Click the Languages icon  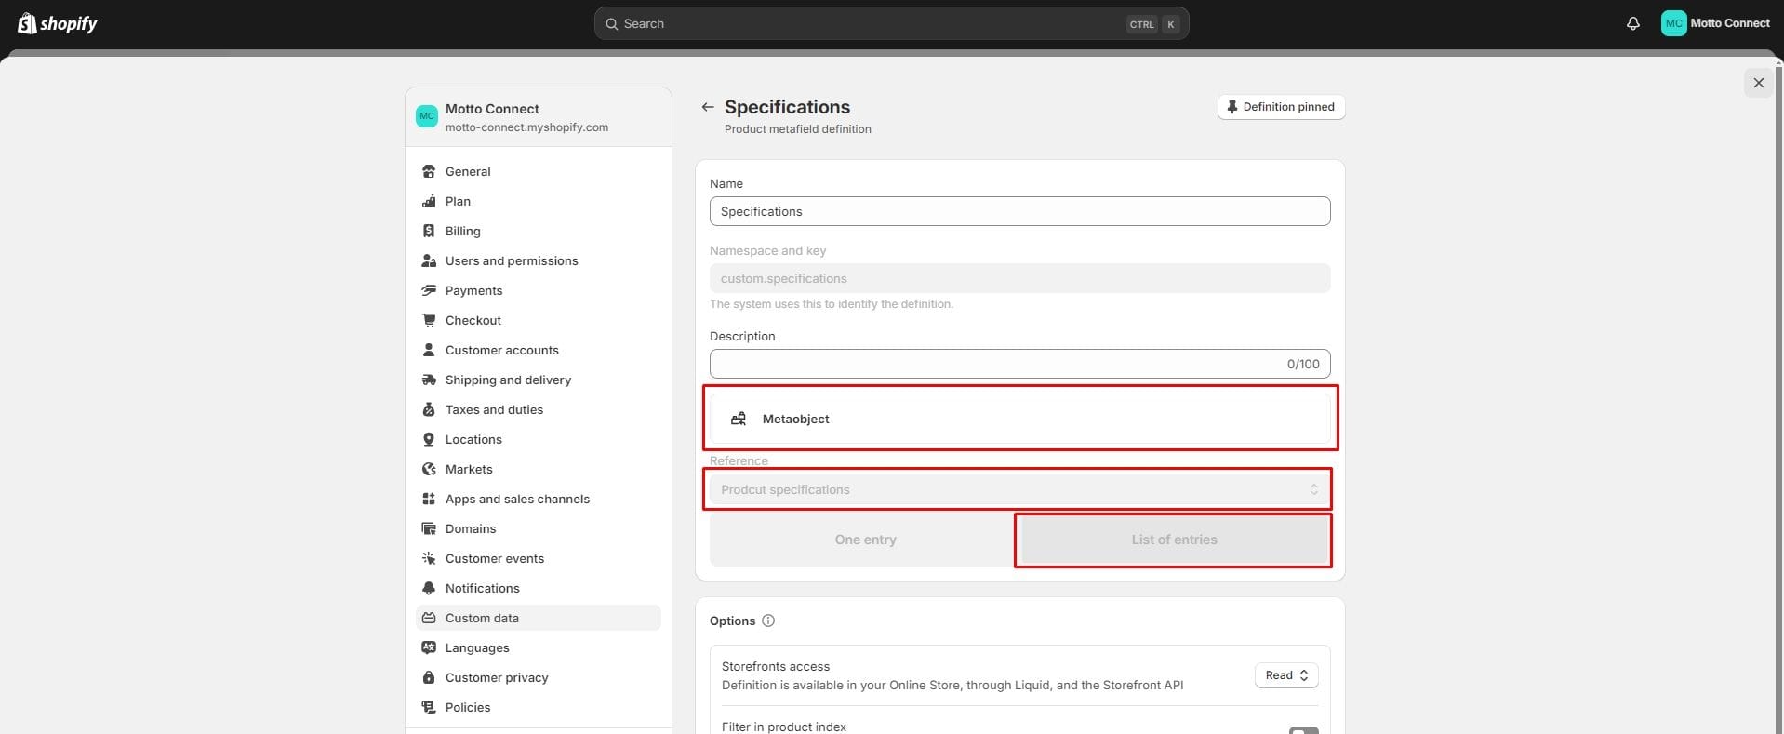[x=429, y=647]
